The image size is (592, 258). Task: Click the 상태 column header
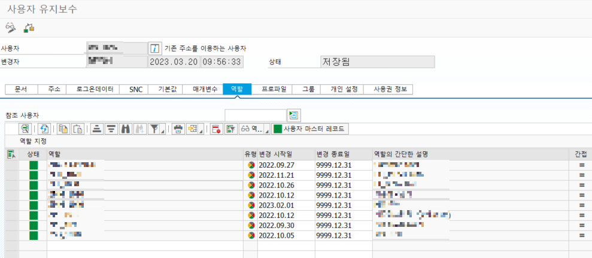click(34, 154)
